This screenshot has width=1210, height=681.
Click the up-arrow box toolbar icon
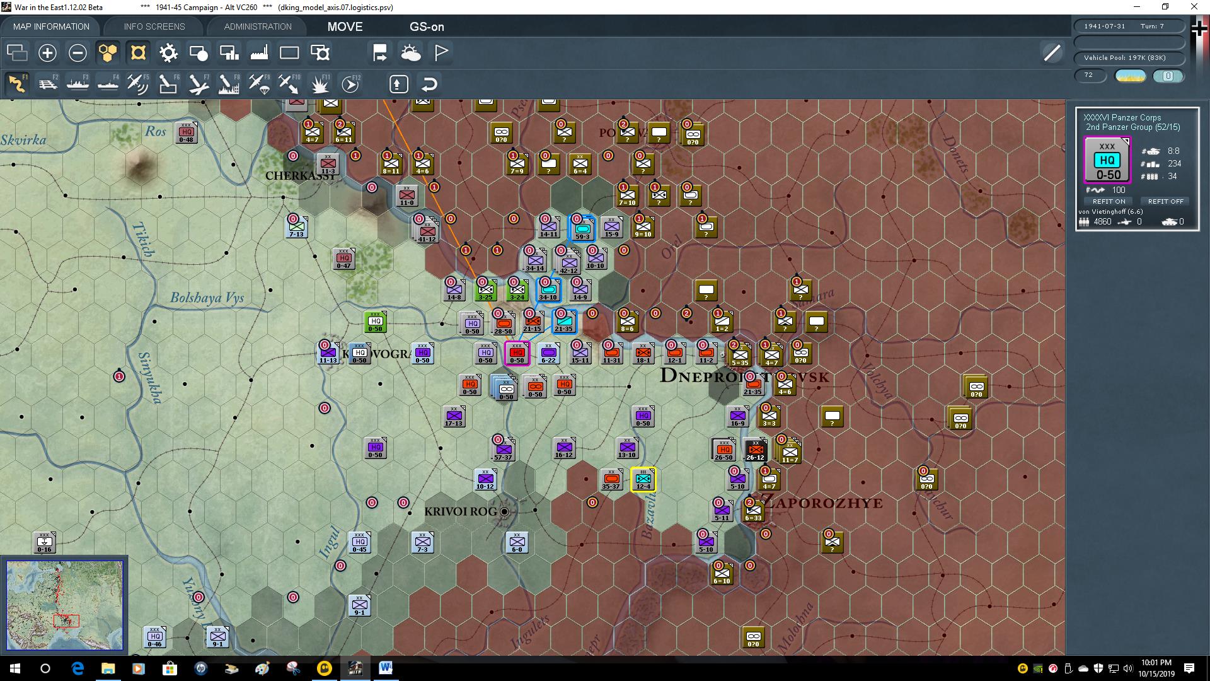click(x=398, y=84)
